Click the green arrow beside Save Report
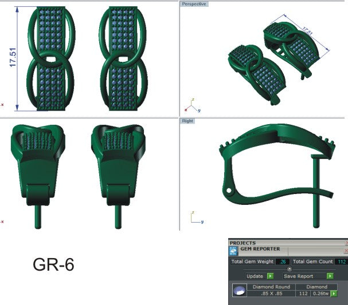Screen dimensions: 348x305 330,276
